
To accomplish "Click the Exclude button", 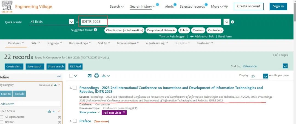I will (x=19, y=94).
